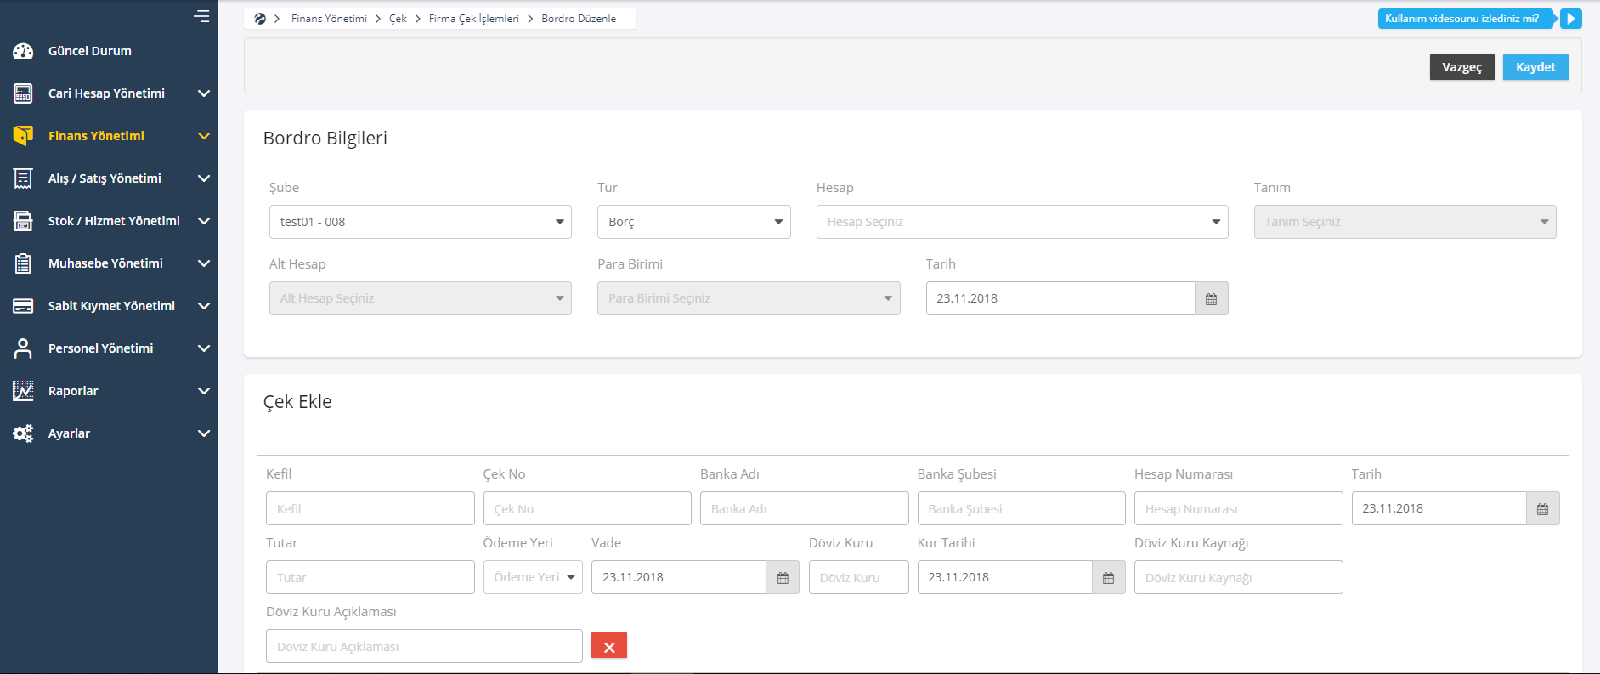This screenshot has height=674, width=1600.
Task: Focus the Banka Adı input field
Action: coord(805,508)
